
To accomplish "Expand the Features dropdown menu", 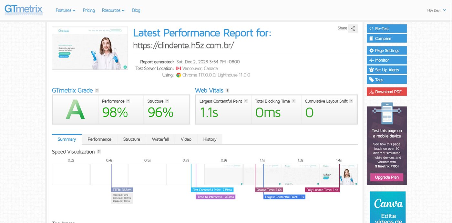I will point(65,10).
